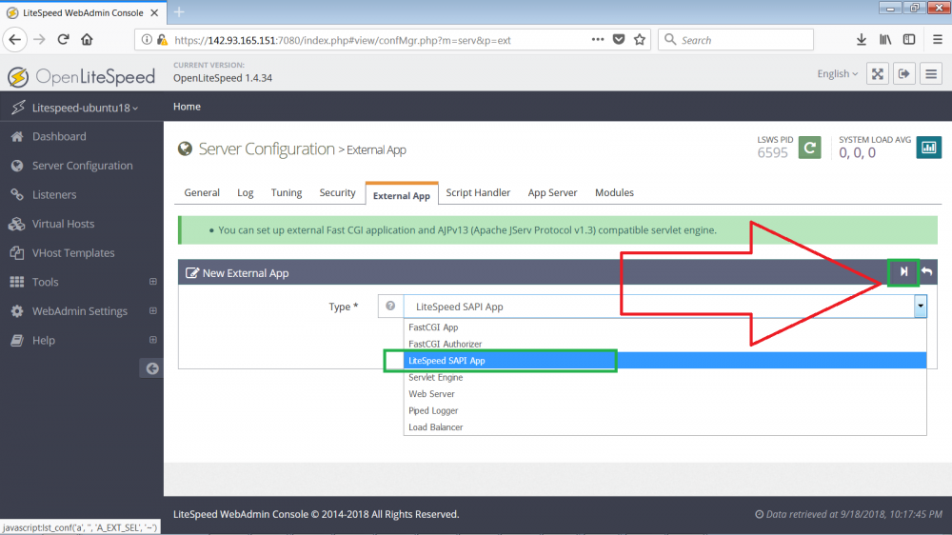Screen dimensions: 952x535
Task: Click the browser address bar URL
Action: coord(343,40)
